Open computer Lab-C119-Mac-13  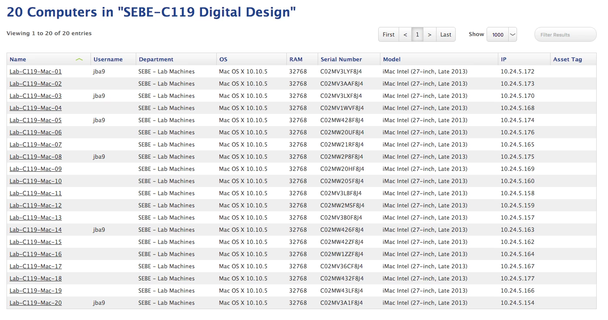[36, 218]
